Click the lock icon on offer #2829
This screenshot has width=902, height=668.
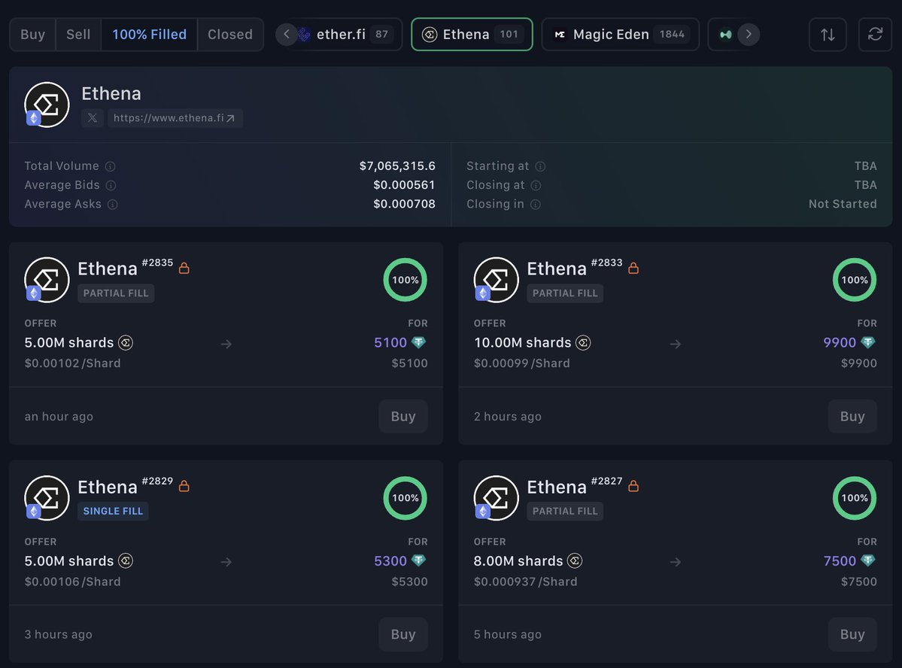[184, 486]
